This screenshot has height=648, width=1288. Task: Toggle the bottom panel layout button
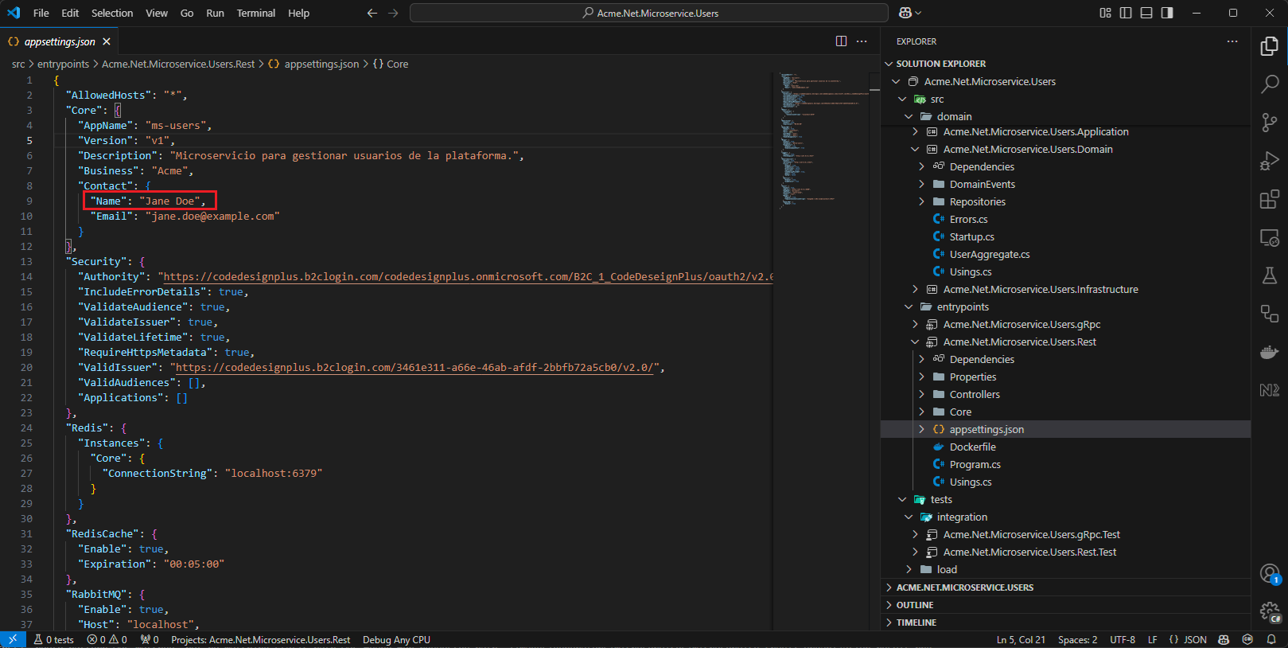1146,13
